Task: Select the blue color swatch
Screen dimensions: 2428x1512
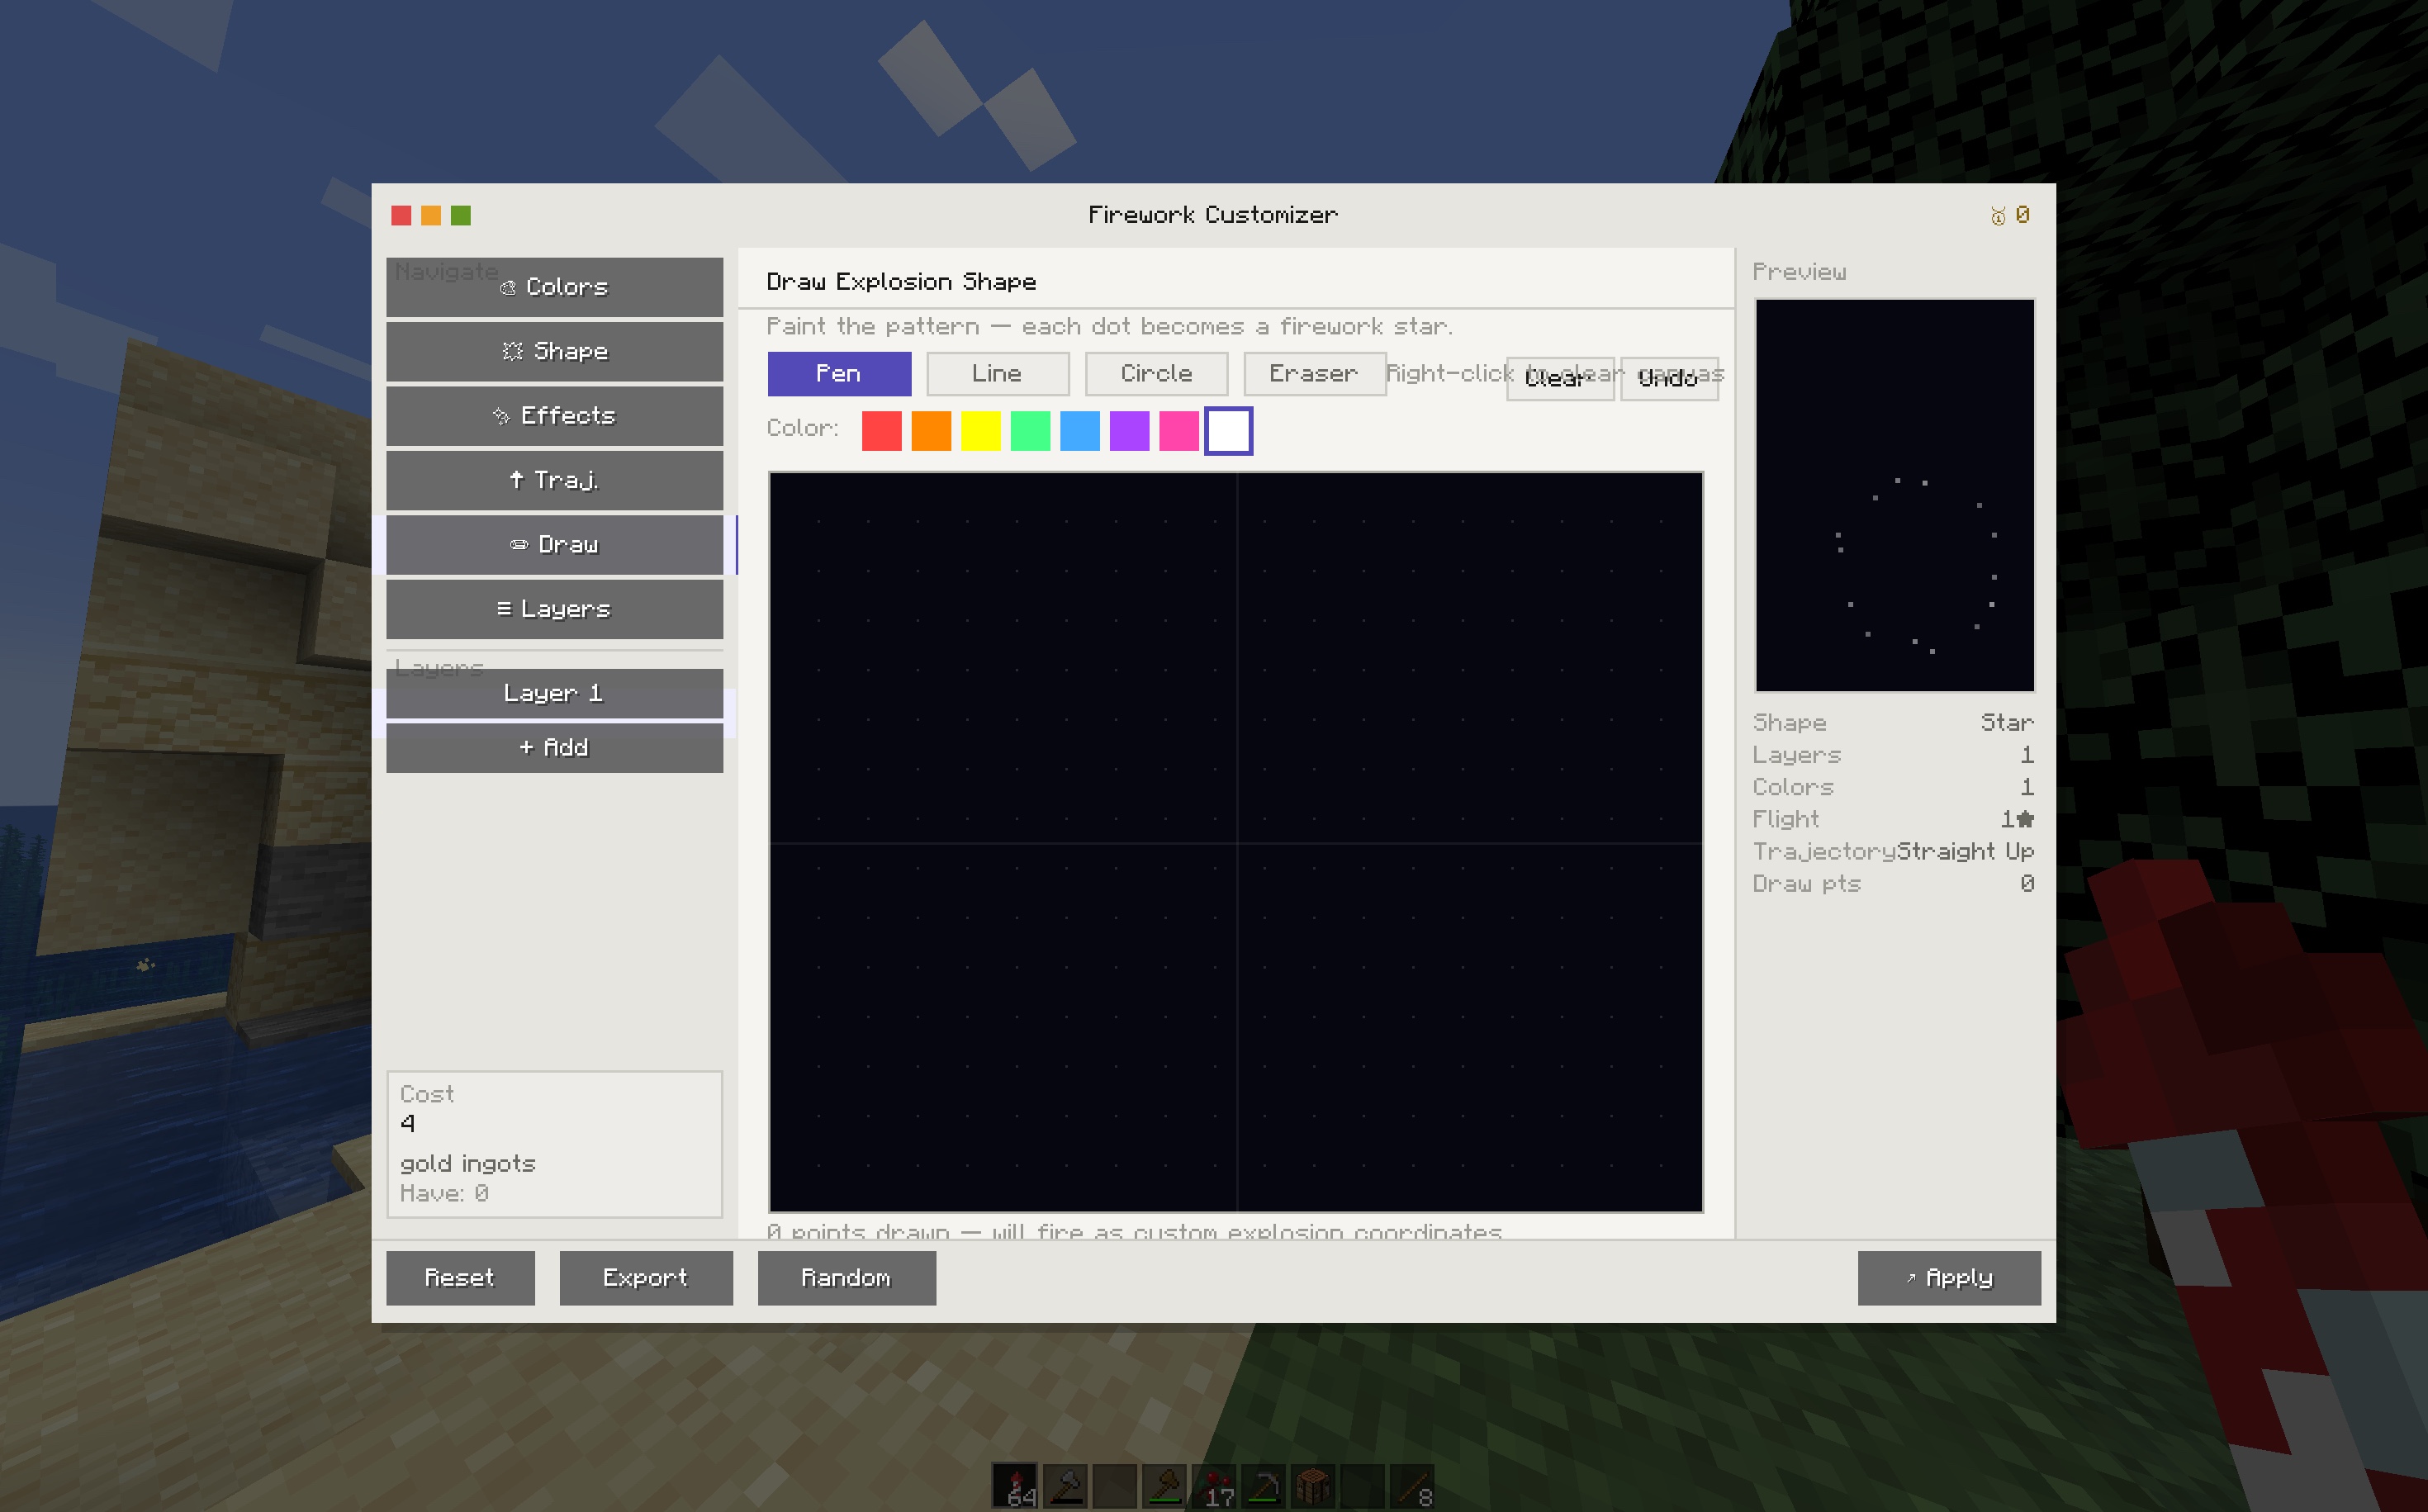Action: point(1080,431)
